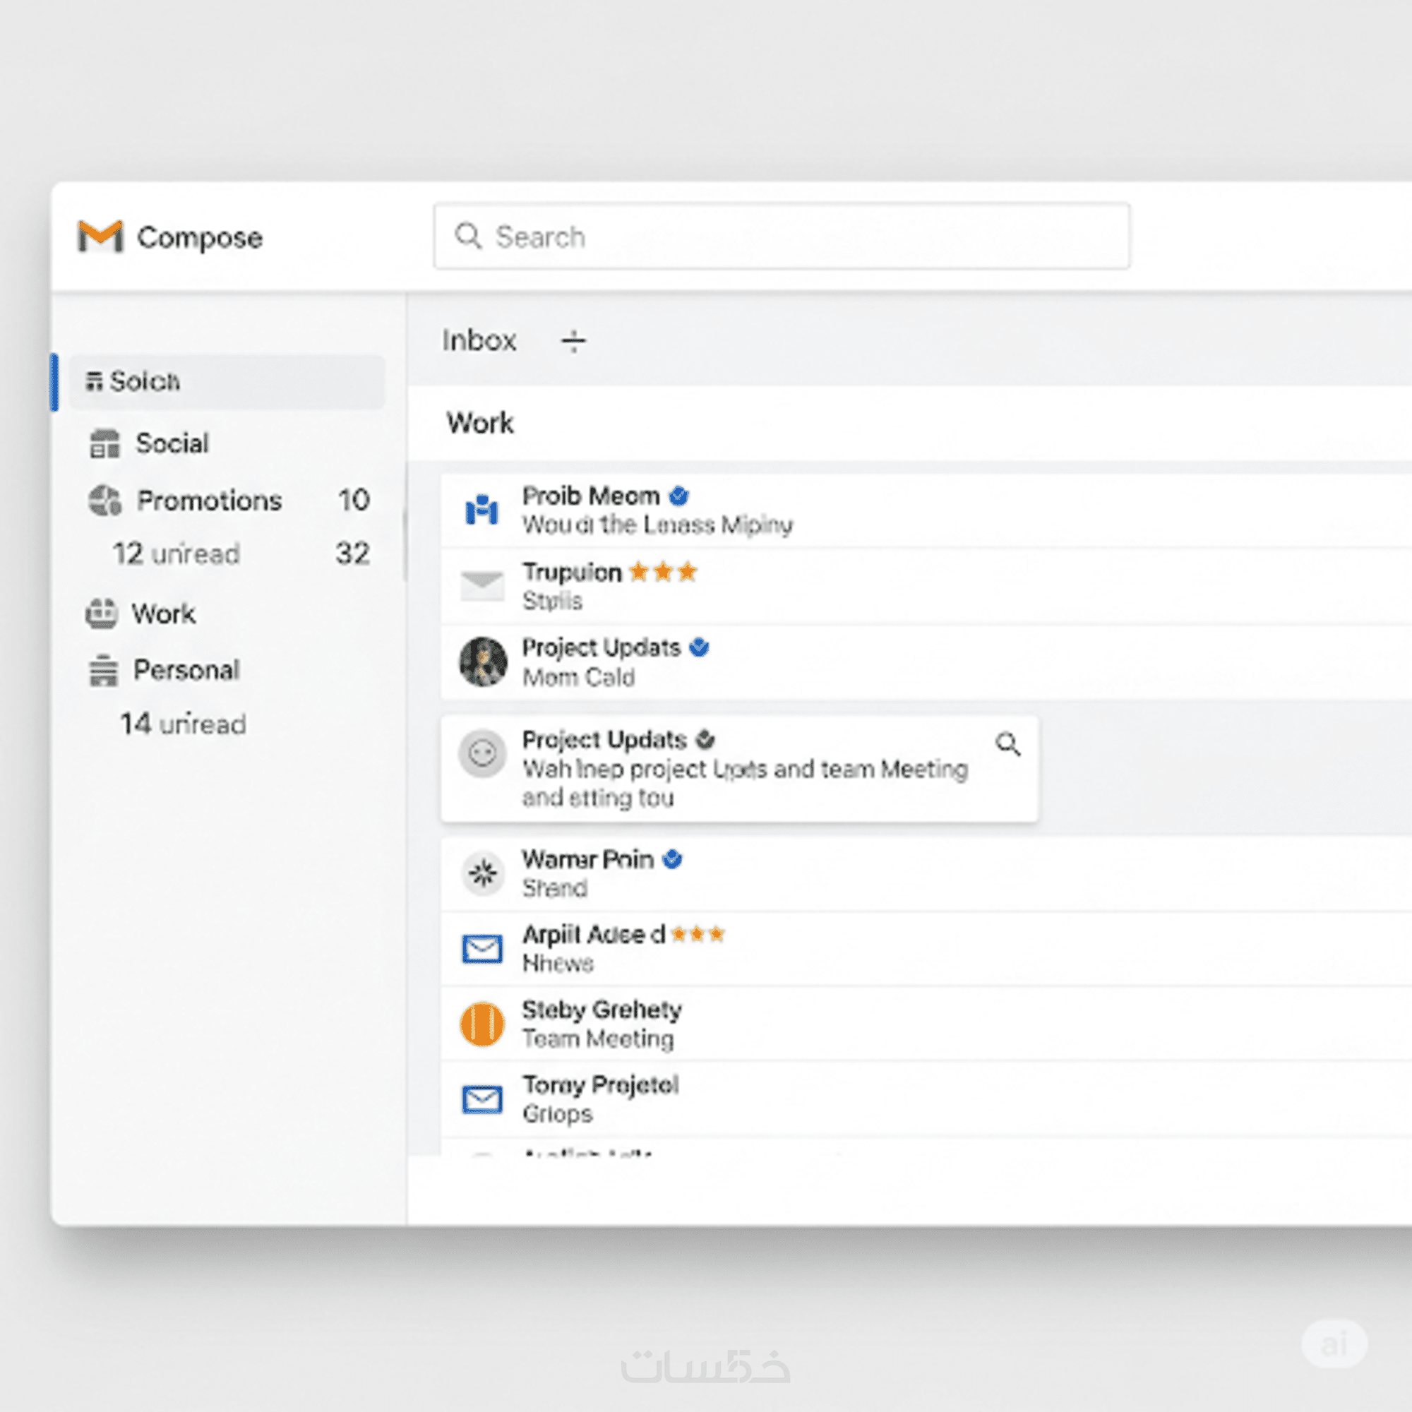This screenshot has height=1412, width=1412.
Task: Click the magnifier icon on Project Updats card
Action: 1008,744
